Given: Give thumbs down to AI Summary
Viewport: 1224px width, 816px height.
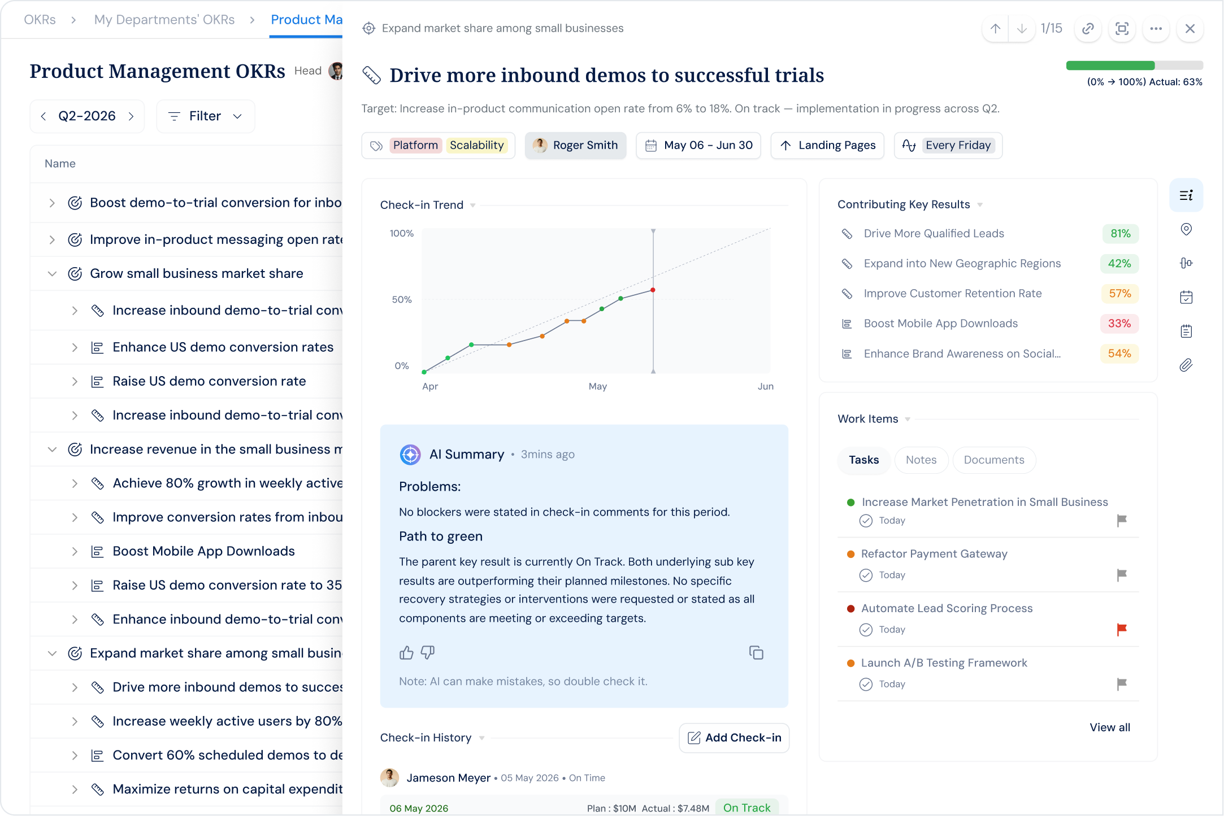Looking at the screenshot, I should pyautogui.click(x=428, y=653).
